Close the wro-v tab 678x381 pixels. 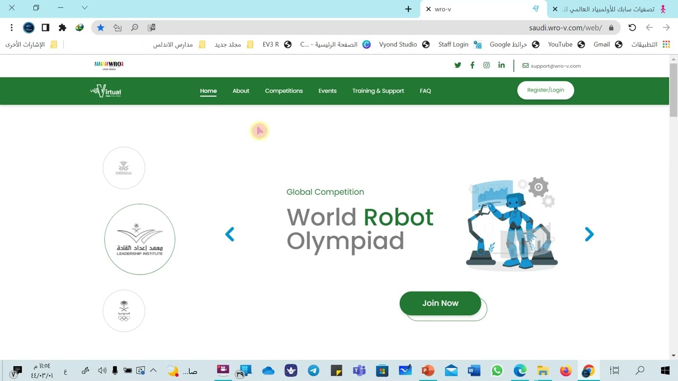click(429, 9)
